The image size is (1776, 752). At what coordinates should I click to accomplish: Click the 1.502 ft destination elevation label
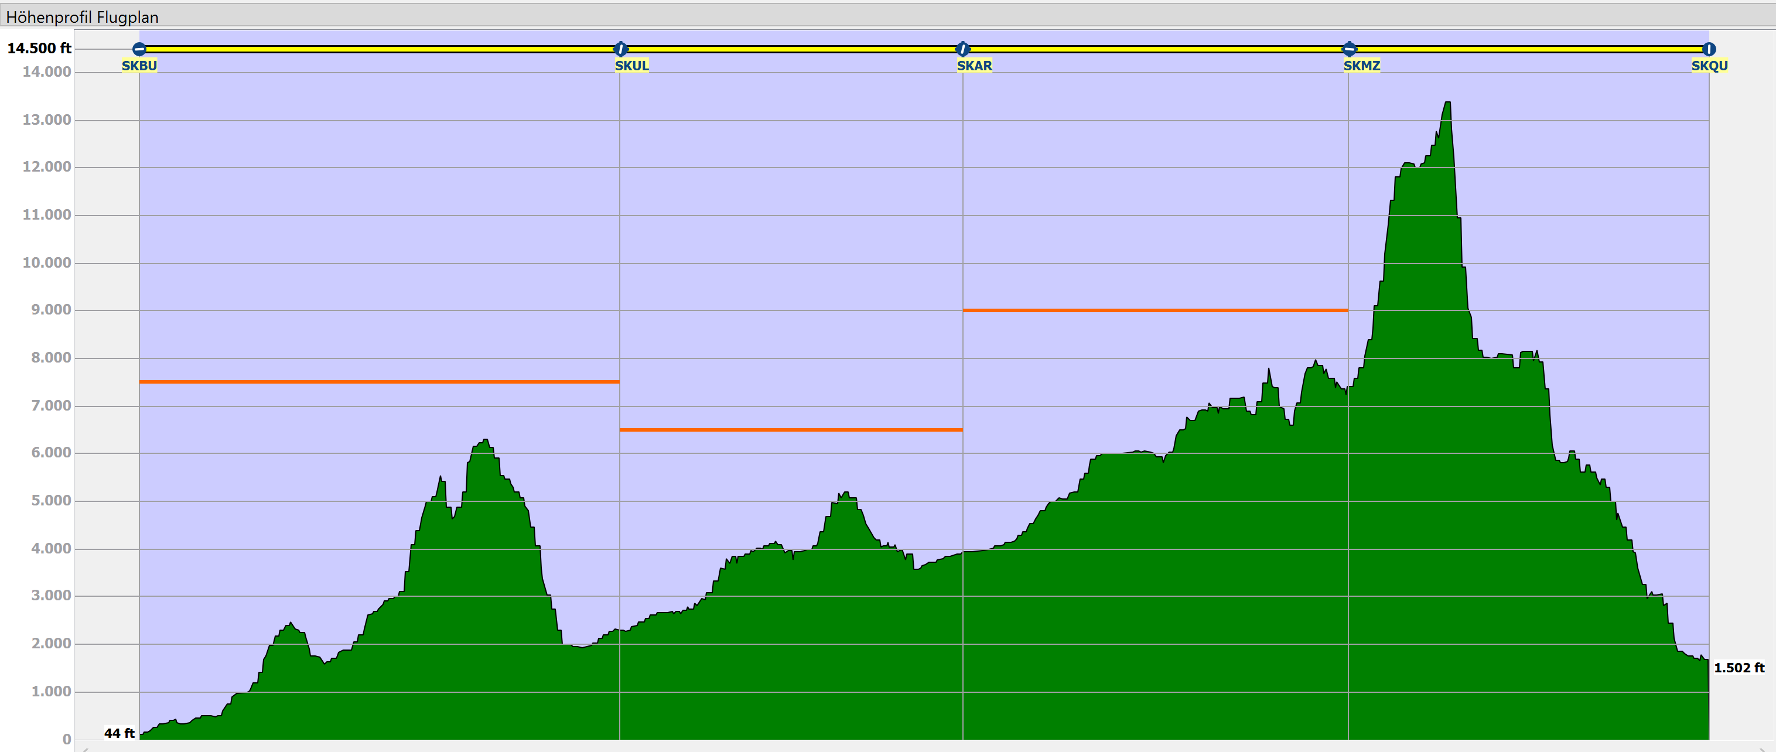tap(1739, 668)
